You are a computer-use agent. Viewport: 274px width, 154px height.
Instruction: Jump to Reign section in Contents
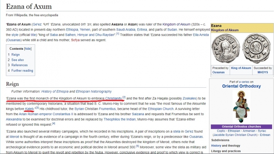pos(16,54)
